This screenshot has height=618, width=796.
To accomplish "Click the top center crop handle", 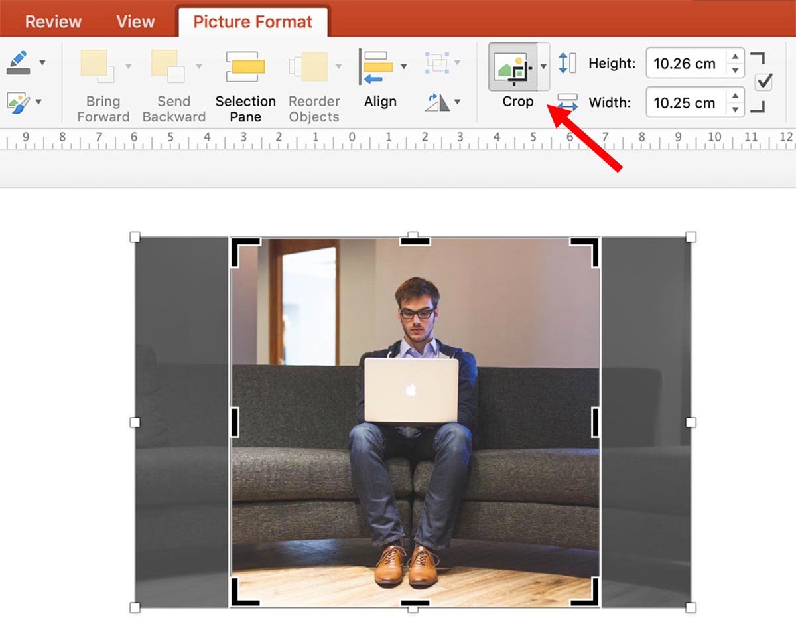I will (415, 241).
